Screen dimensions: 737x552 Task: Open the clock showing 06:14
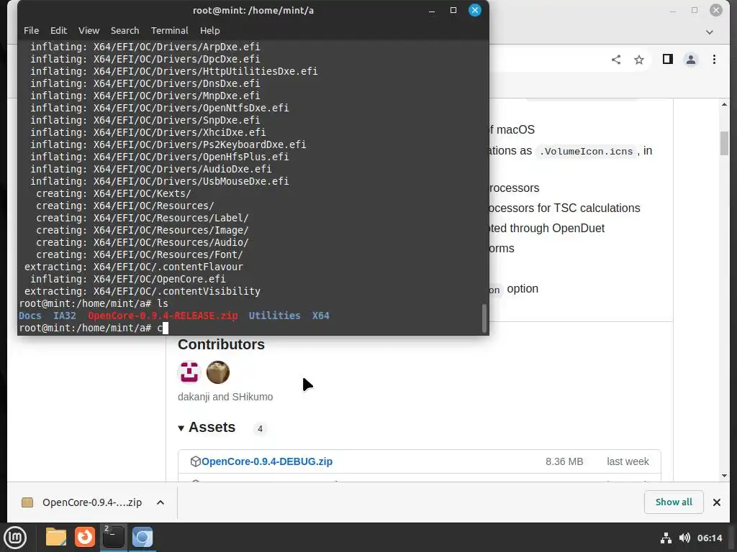pyautogui.click(x=709, y=538)
